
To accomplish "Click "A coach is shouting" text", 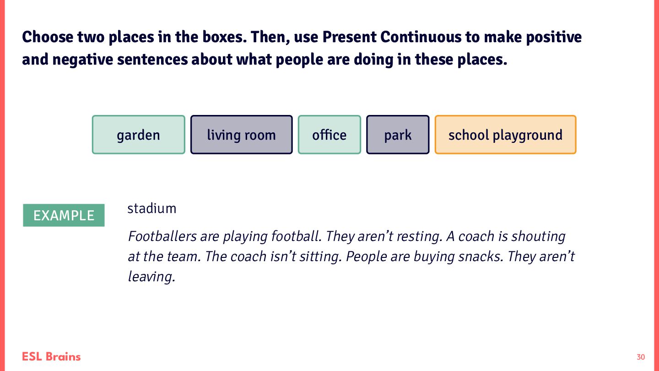I will [x=506, y=236].
